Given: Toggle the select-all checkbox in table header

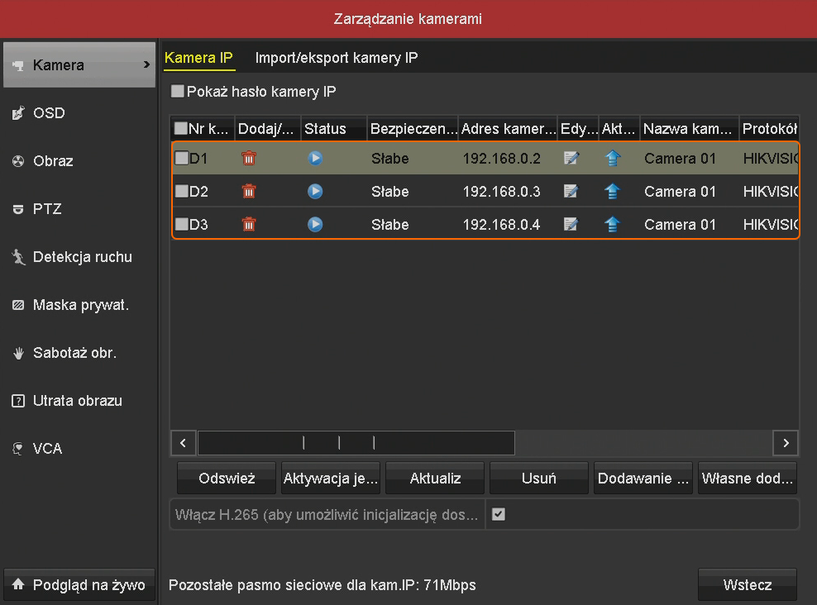Looking at the screenshot, I should tap(180, 129).
